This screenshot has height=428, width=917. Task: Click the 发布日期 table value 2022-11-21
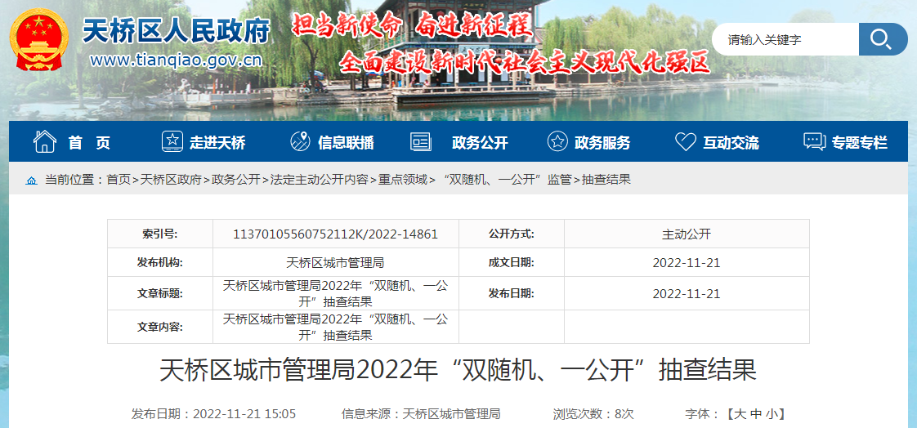coord(687,293)
